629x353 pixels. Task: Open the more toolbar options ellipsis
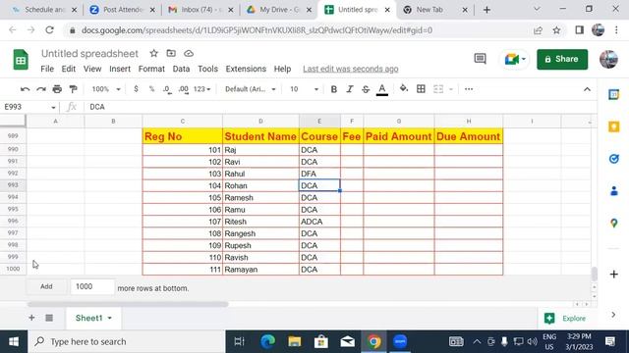[469, 89]
